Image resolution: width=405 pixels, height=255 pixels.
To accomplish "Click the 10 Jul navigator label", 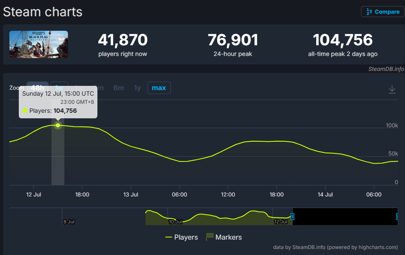I will (x=175, y=222).
